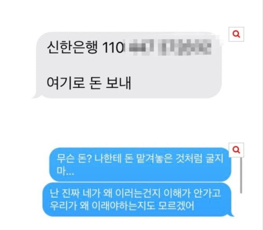Click the text 여기로 돈 보내
This screenshot has height=230, width=263.
pos(89,83)
